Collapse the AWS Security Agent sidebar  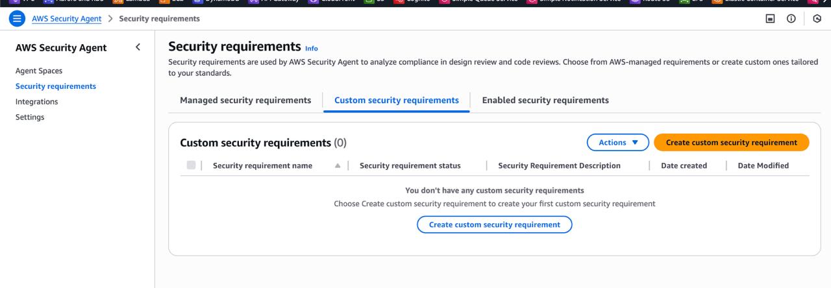pyautogui.click(x=138, y=47)
